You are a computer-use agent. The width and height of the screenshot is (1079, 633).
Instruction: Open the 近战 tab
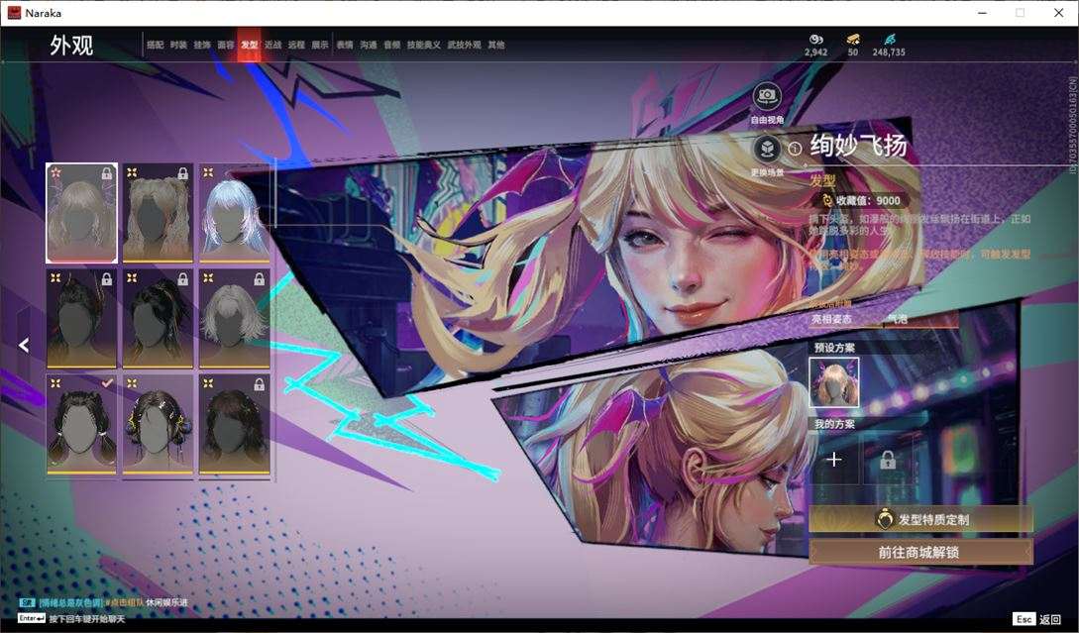273,45
